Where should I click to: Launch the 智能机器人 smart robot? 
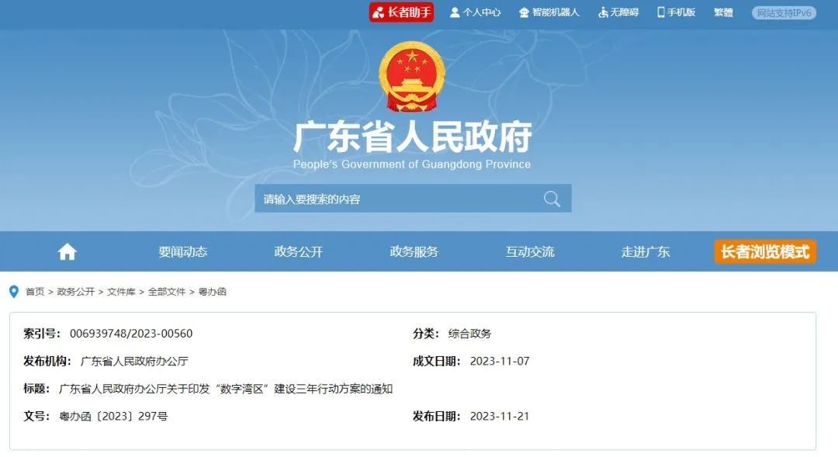(549, 12)
